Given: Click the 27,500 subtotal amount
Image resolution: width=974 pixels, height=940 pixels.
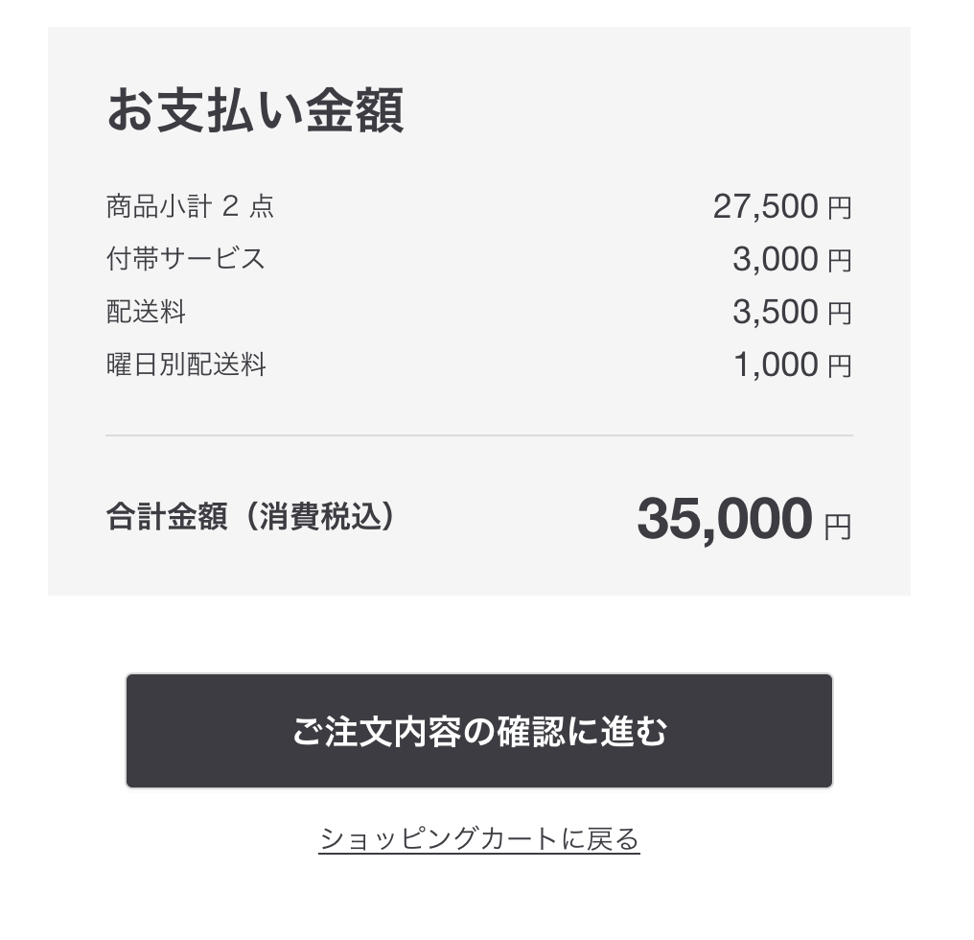Looking at the screenshot, I should click(765, 206).
